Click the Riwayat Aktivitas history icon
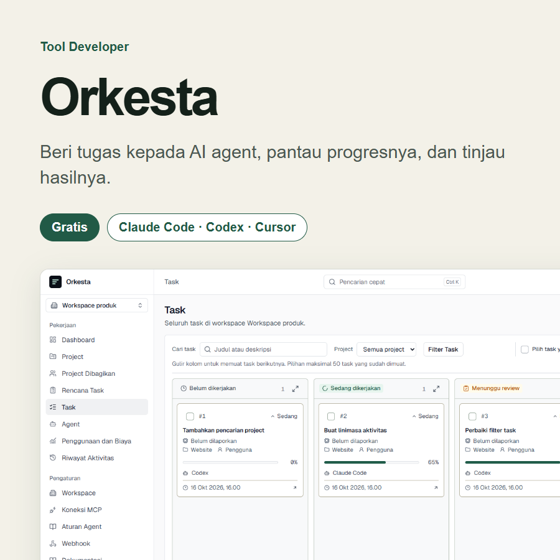 (x=53, y=457)
